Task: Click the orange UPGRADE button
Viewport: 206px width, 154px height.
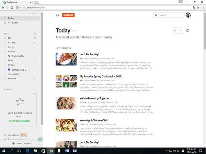Action: click(x=68, y=15)
